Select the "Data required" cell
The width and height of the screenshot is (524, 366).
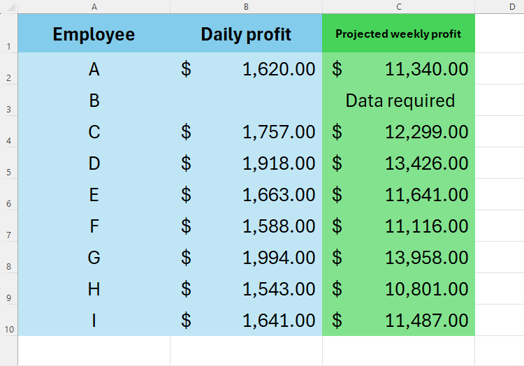point(400,101)
